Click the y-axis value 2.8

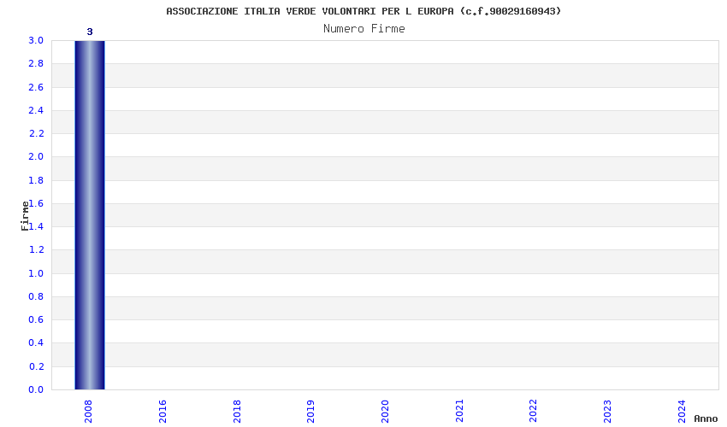36,63
